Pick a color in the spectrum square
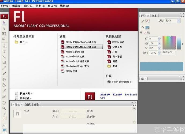The width and height of the screenshot is (185, 134). tap(169, 43)
